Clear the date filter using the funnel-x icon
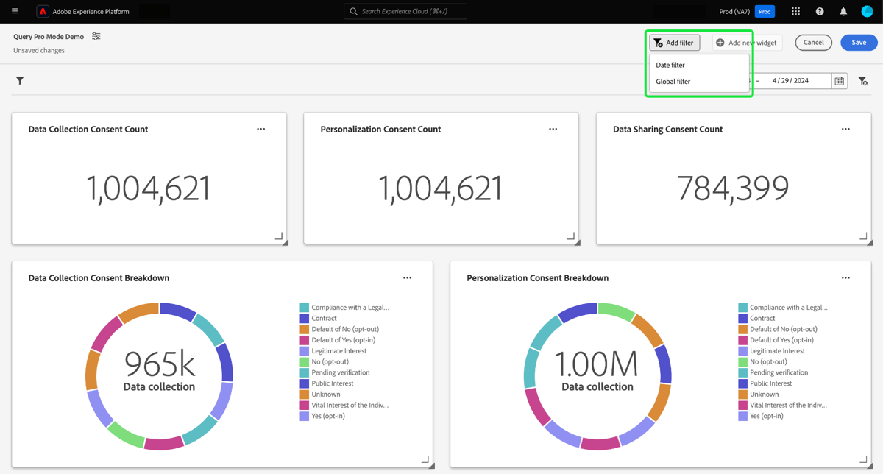Screen dimensions: 883x474 coord(862,81)
